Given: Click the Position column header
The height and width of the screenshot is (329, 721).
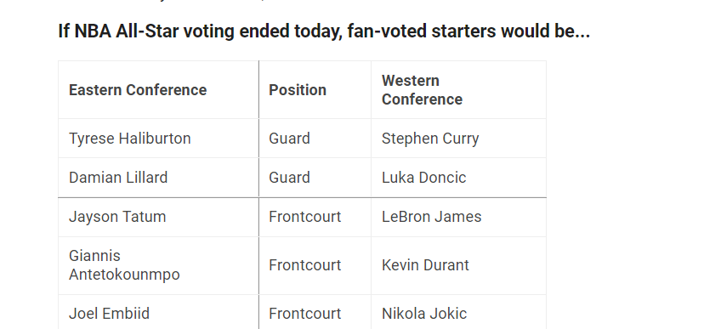Looking at the screenshot, I should click(315, 89).
